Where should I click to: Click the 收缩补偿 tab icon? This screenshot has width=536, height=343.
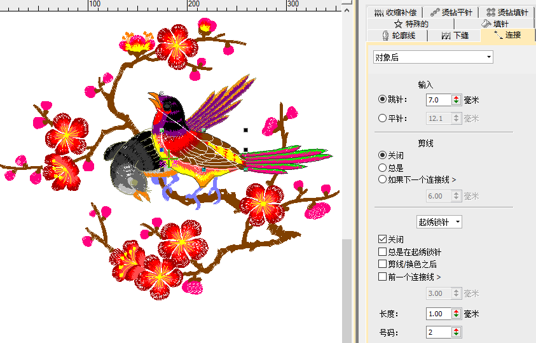pos(379,13)
